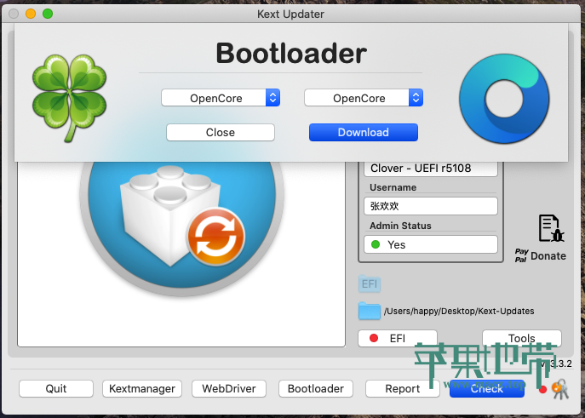585x418 pixels.
Task: Click the EFI button with red dot
Action: tap(398, 338)
